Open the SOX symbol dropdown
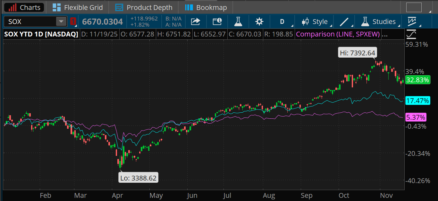Screen dimensions: 438x201 61,21
